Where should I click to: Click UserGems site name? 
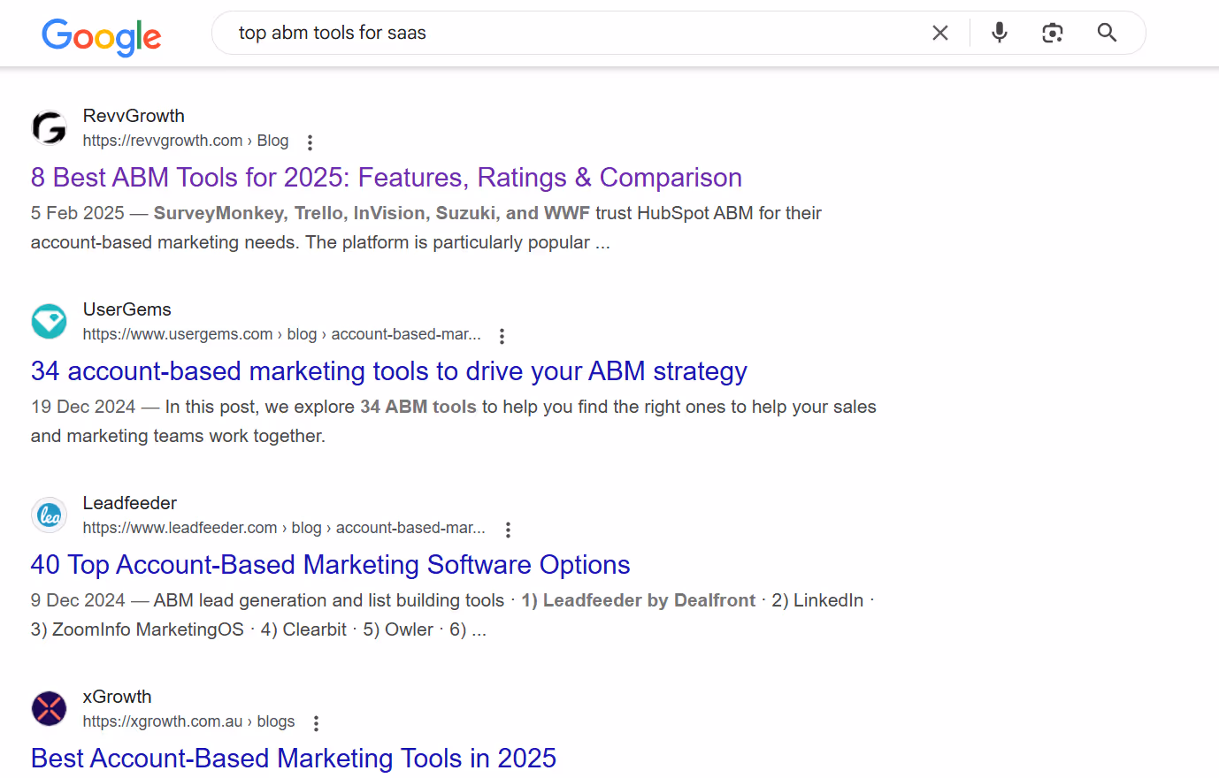tap(127, 309)
